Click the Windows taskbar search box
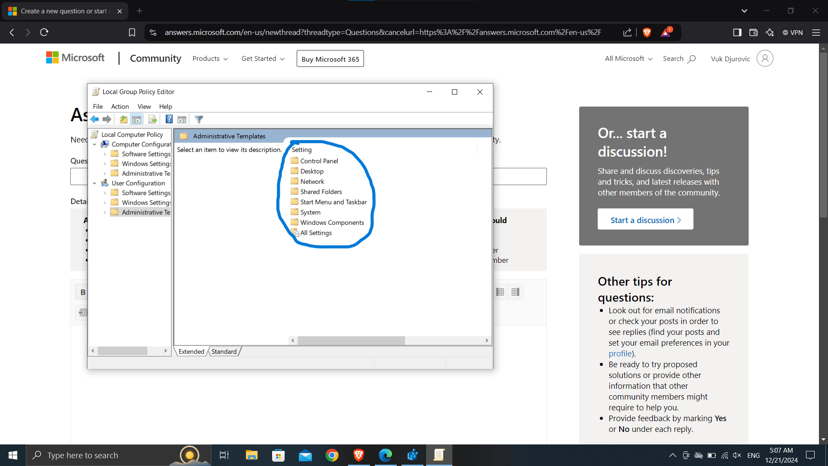The image size is (828, 466). coord(119,455)
